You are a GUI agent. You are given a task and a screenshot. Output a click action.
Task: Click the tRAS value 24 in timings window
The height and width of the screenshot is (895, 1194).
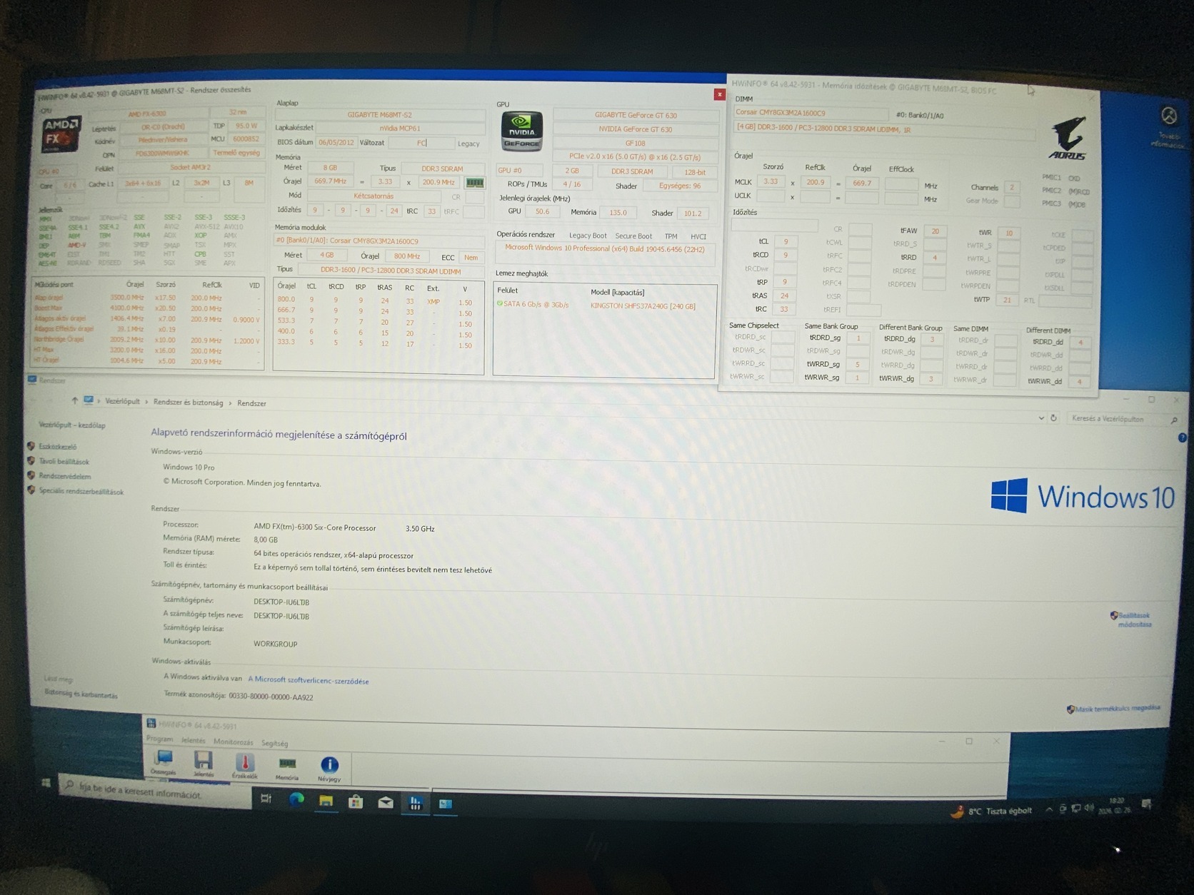click(x=785, y=295)
